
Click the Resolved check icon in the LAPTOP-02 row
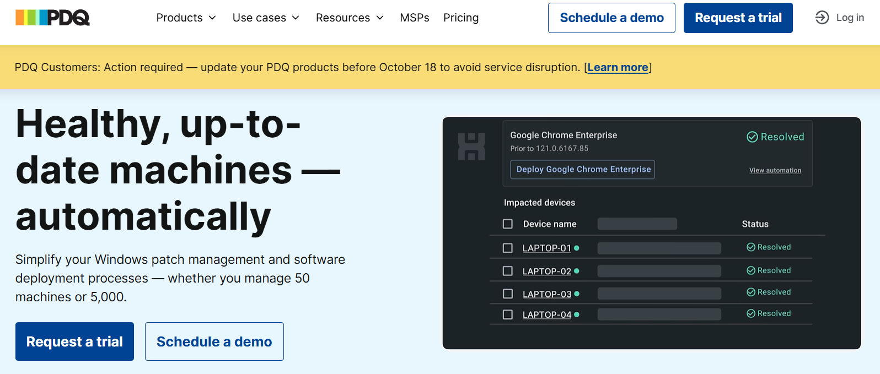coord(751,270)
